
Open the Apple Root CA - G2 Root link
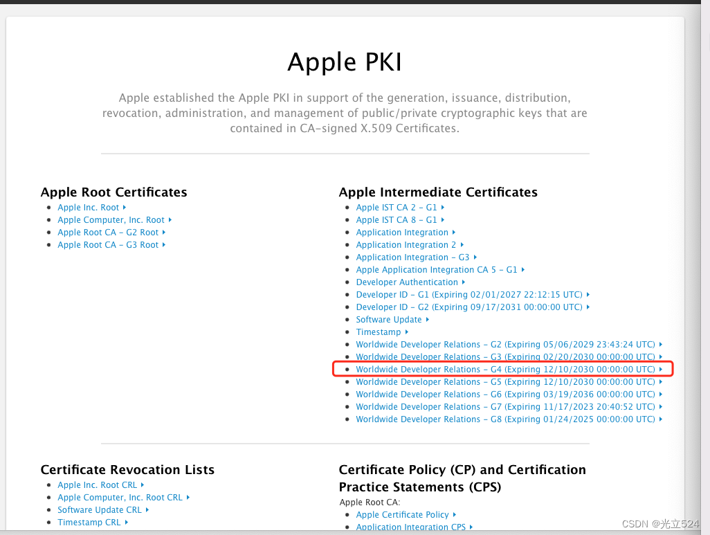point(108,232)
